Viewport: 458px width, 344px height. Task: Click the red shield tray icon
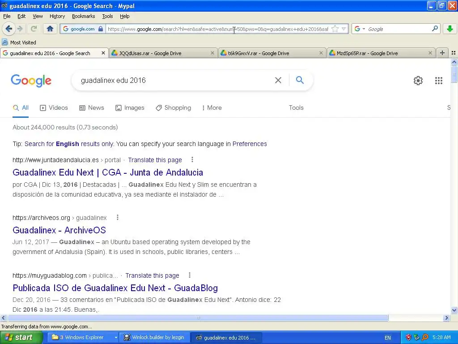(408, 338)
